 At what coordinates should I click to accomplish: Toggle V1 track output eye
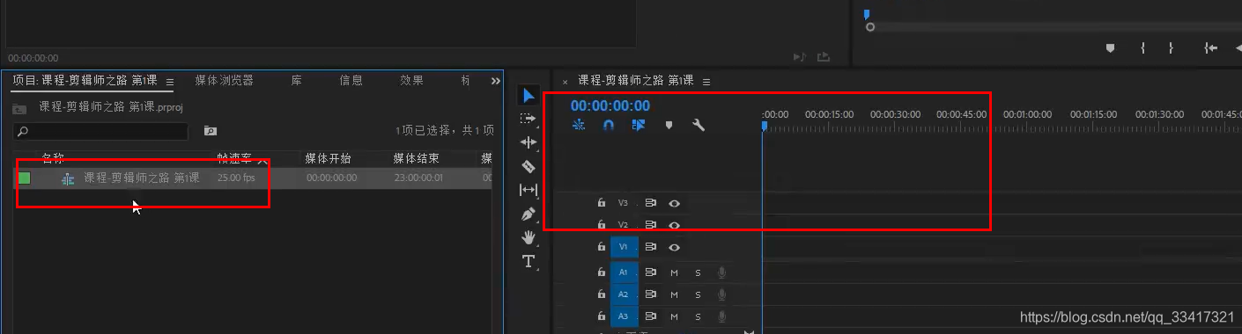(x=674, y=248)
